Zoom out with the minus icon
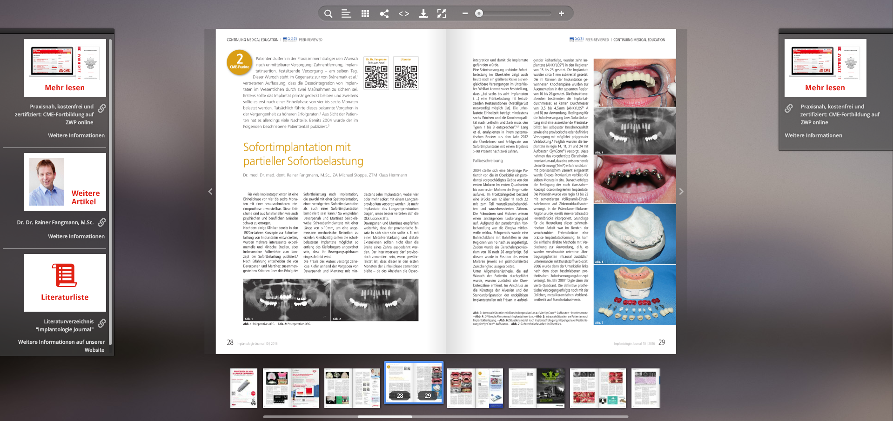Viewport: 893px width, 421px height. pyautogui.click(x=464, y=13)
